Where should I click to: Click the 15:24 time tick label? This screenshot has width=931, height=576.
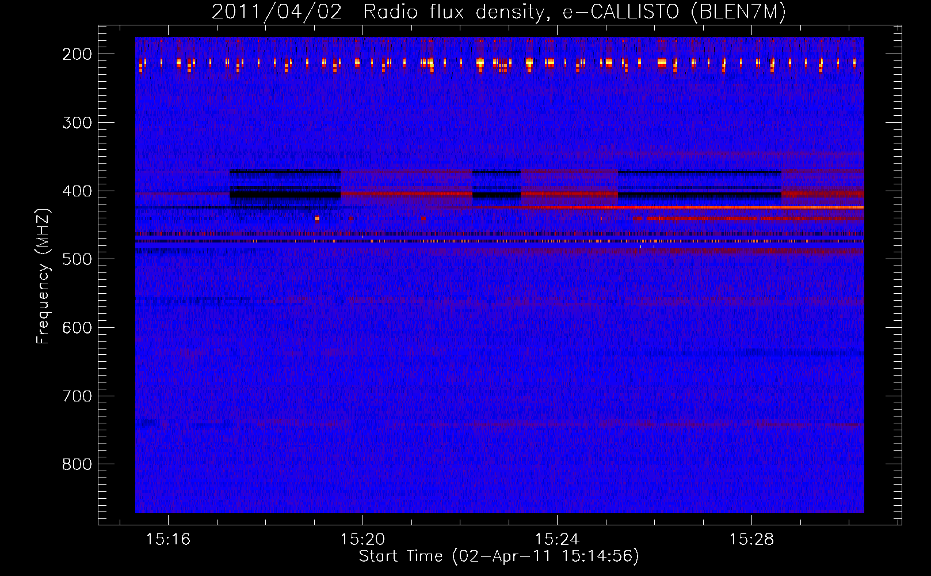coord(557,539)
